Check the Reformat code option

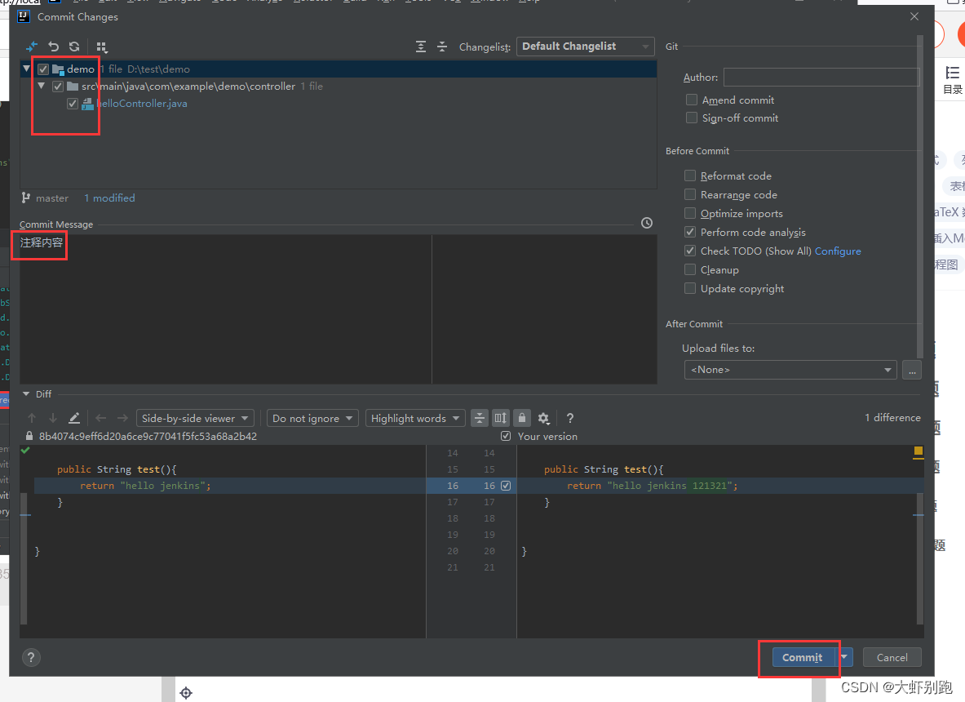pos(690,175)
